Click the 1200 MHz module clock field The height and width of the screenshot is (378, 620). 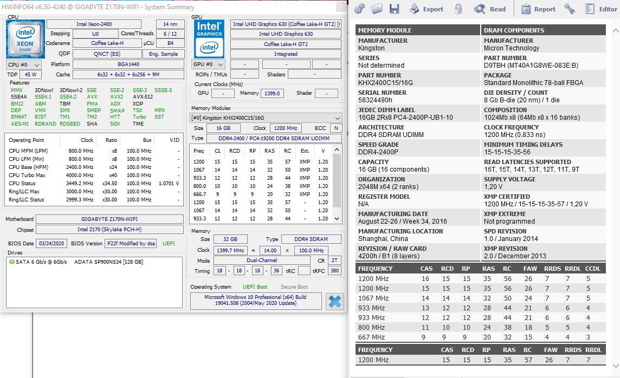tap(286, 128)
